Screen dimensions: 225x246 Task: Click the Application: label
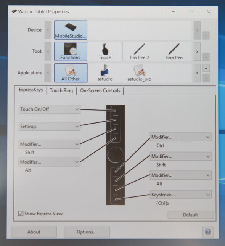point(30,73)
